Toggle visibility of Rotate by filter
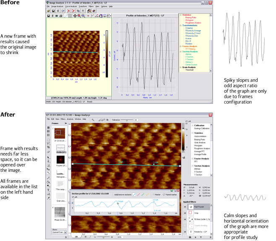Viewport: 276px width, 241px height. [185, 231]
